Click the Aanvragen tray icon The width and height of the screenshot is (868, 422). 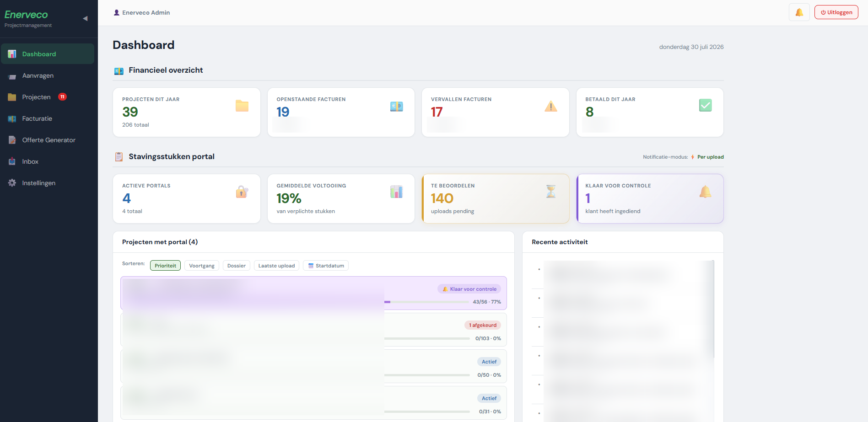pyautogui.click(x=12, y=76)
